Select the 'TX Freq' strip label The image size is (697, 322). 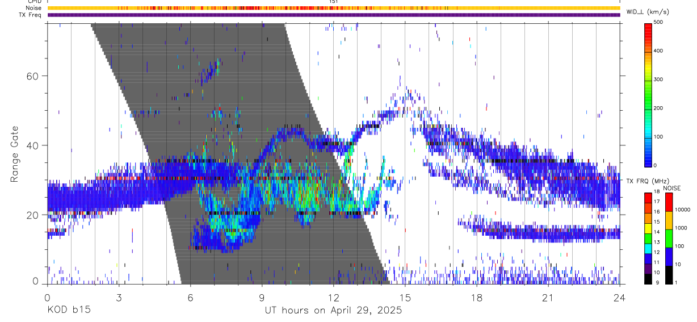click(31, 15)
